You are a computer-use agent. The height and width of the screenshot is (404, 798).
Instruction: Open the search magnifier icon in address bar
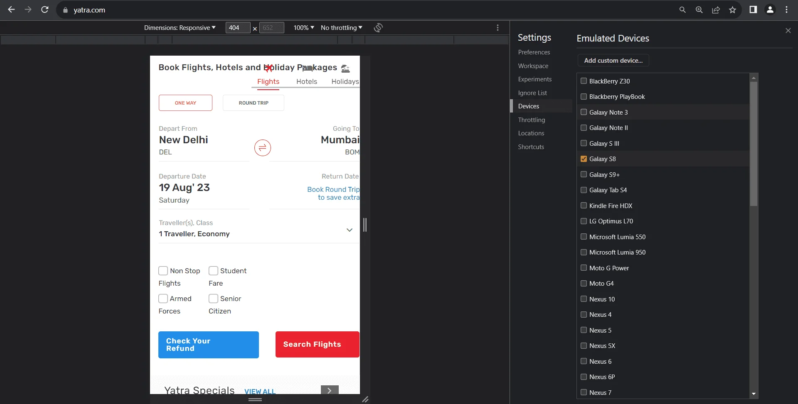682,10
